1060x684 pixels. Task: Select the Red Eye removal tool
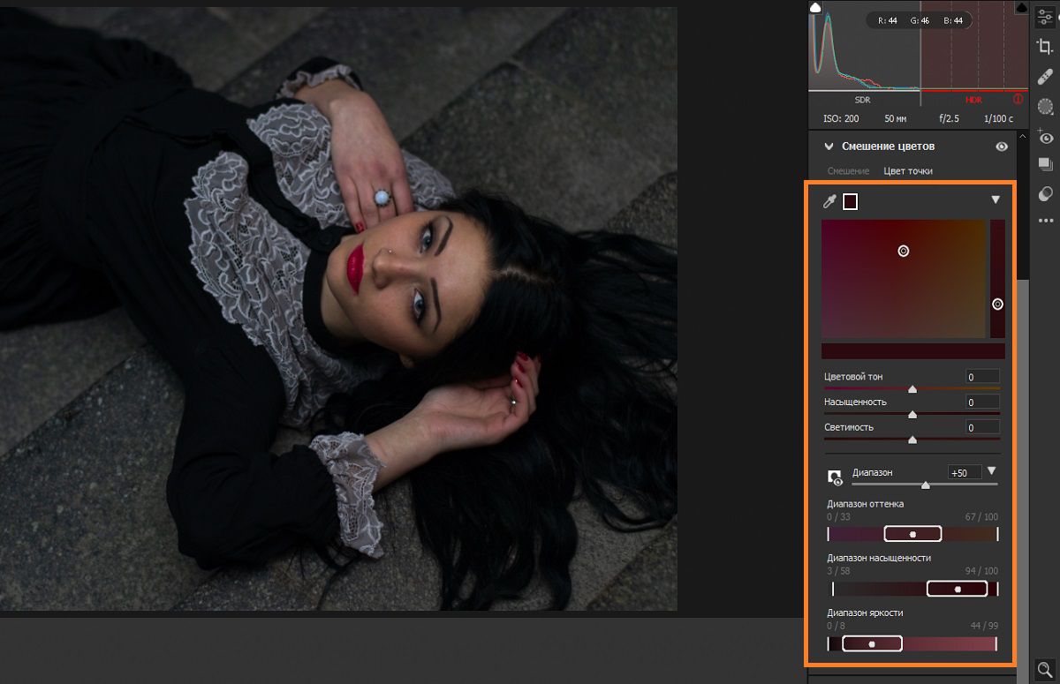tap(1046, 137)
